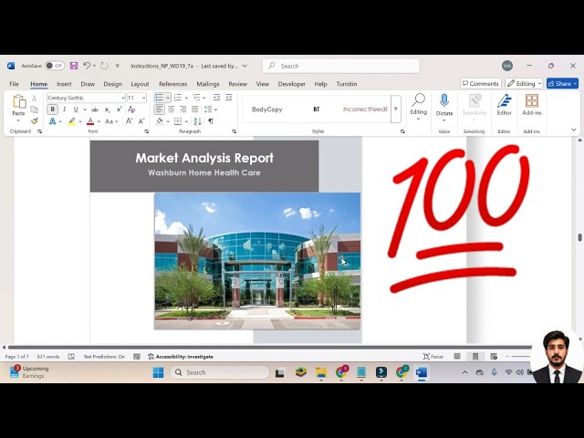The width and height of the screenshot is (584, 438).
Task: Open Borders button
Action: tap(178, 121)
